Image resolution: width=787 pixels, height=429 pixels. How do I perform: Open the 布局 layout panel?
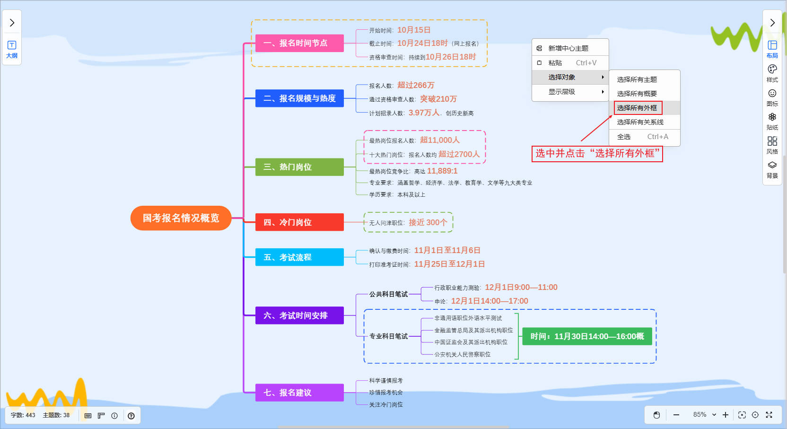click(x=772, y=49)
